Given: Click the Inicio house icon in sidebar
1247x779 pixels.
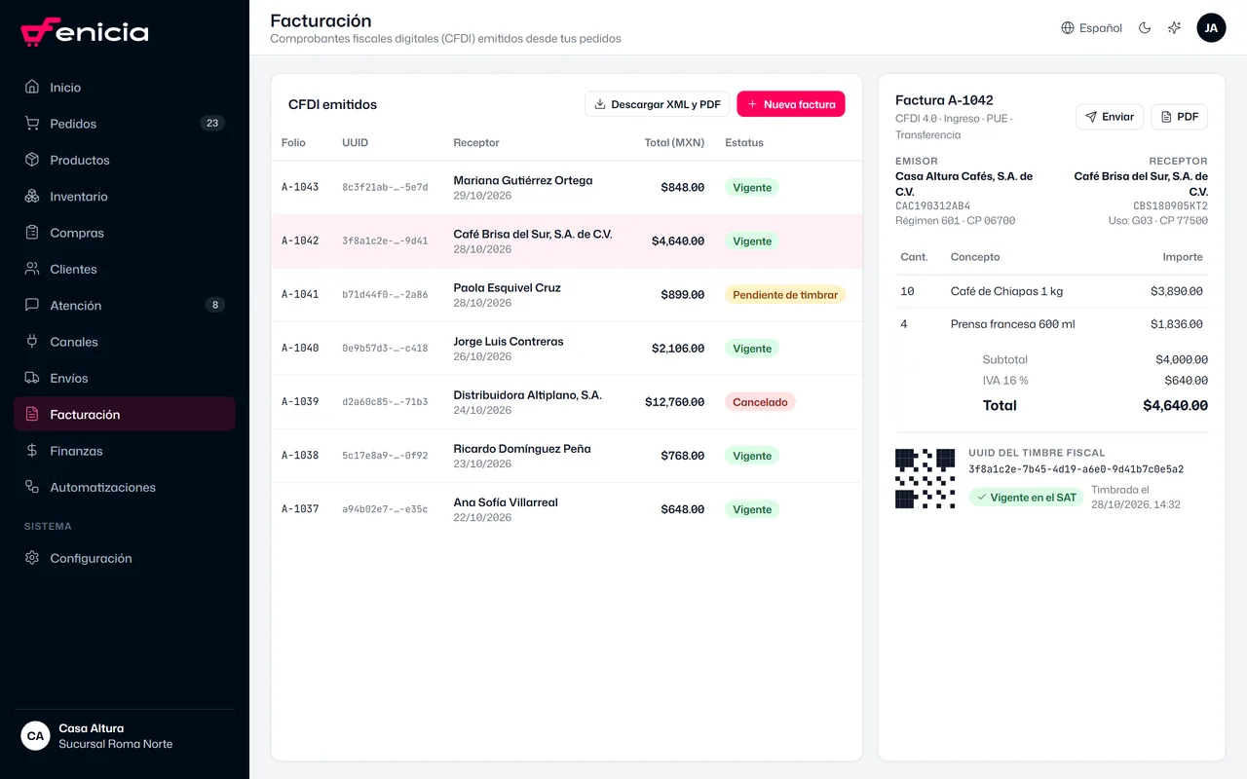Looking at the screenshot, I should coord(32,87).
